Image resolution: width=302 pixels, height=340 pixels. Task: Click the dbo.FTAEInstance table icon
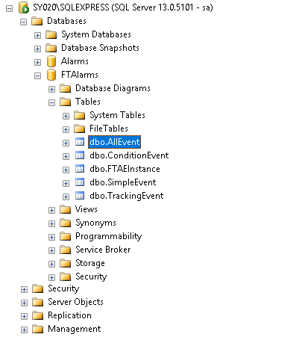pos(80,169)
